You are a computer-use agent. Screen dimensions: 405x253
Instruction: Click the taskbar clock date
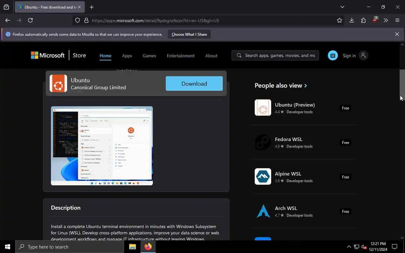[x=378, y=247]
